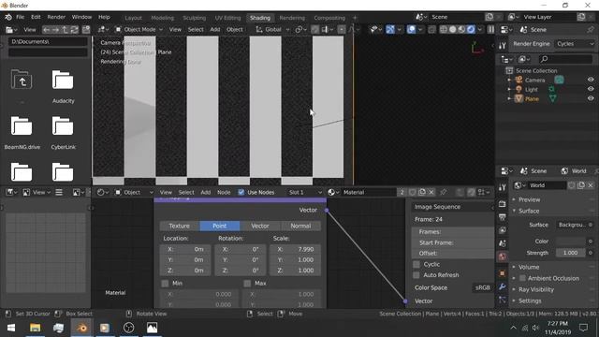Viewport: 599px width, 337px height.
Task: Select material preview shading
Action: pyautogui.click(x=461, y=29)
